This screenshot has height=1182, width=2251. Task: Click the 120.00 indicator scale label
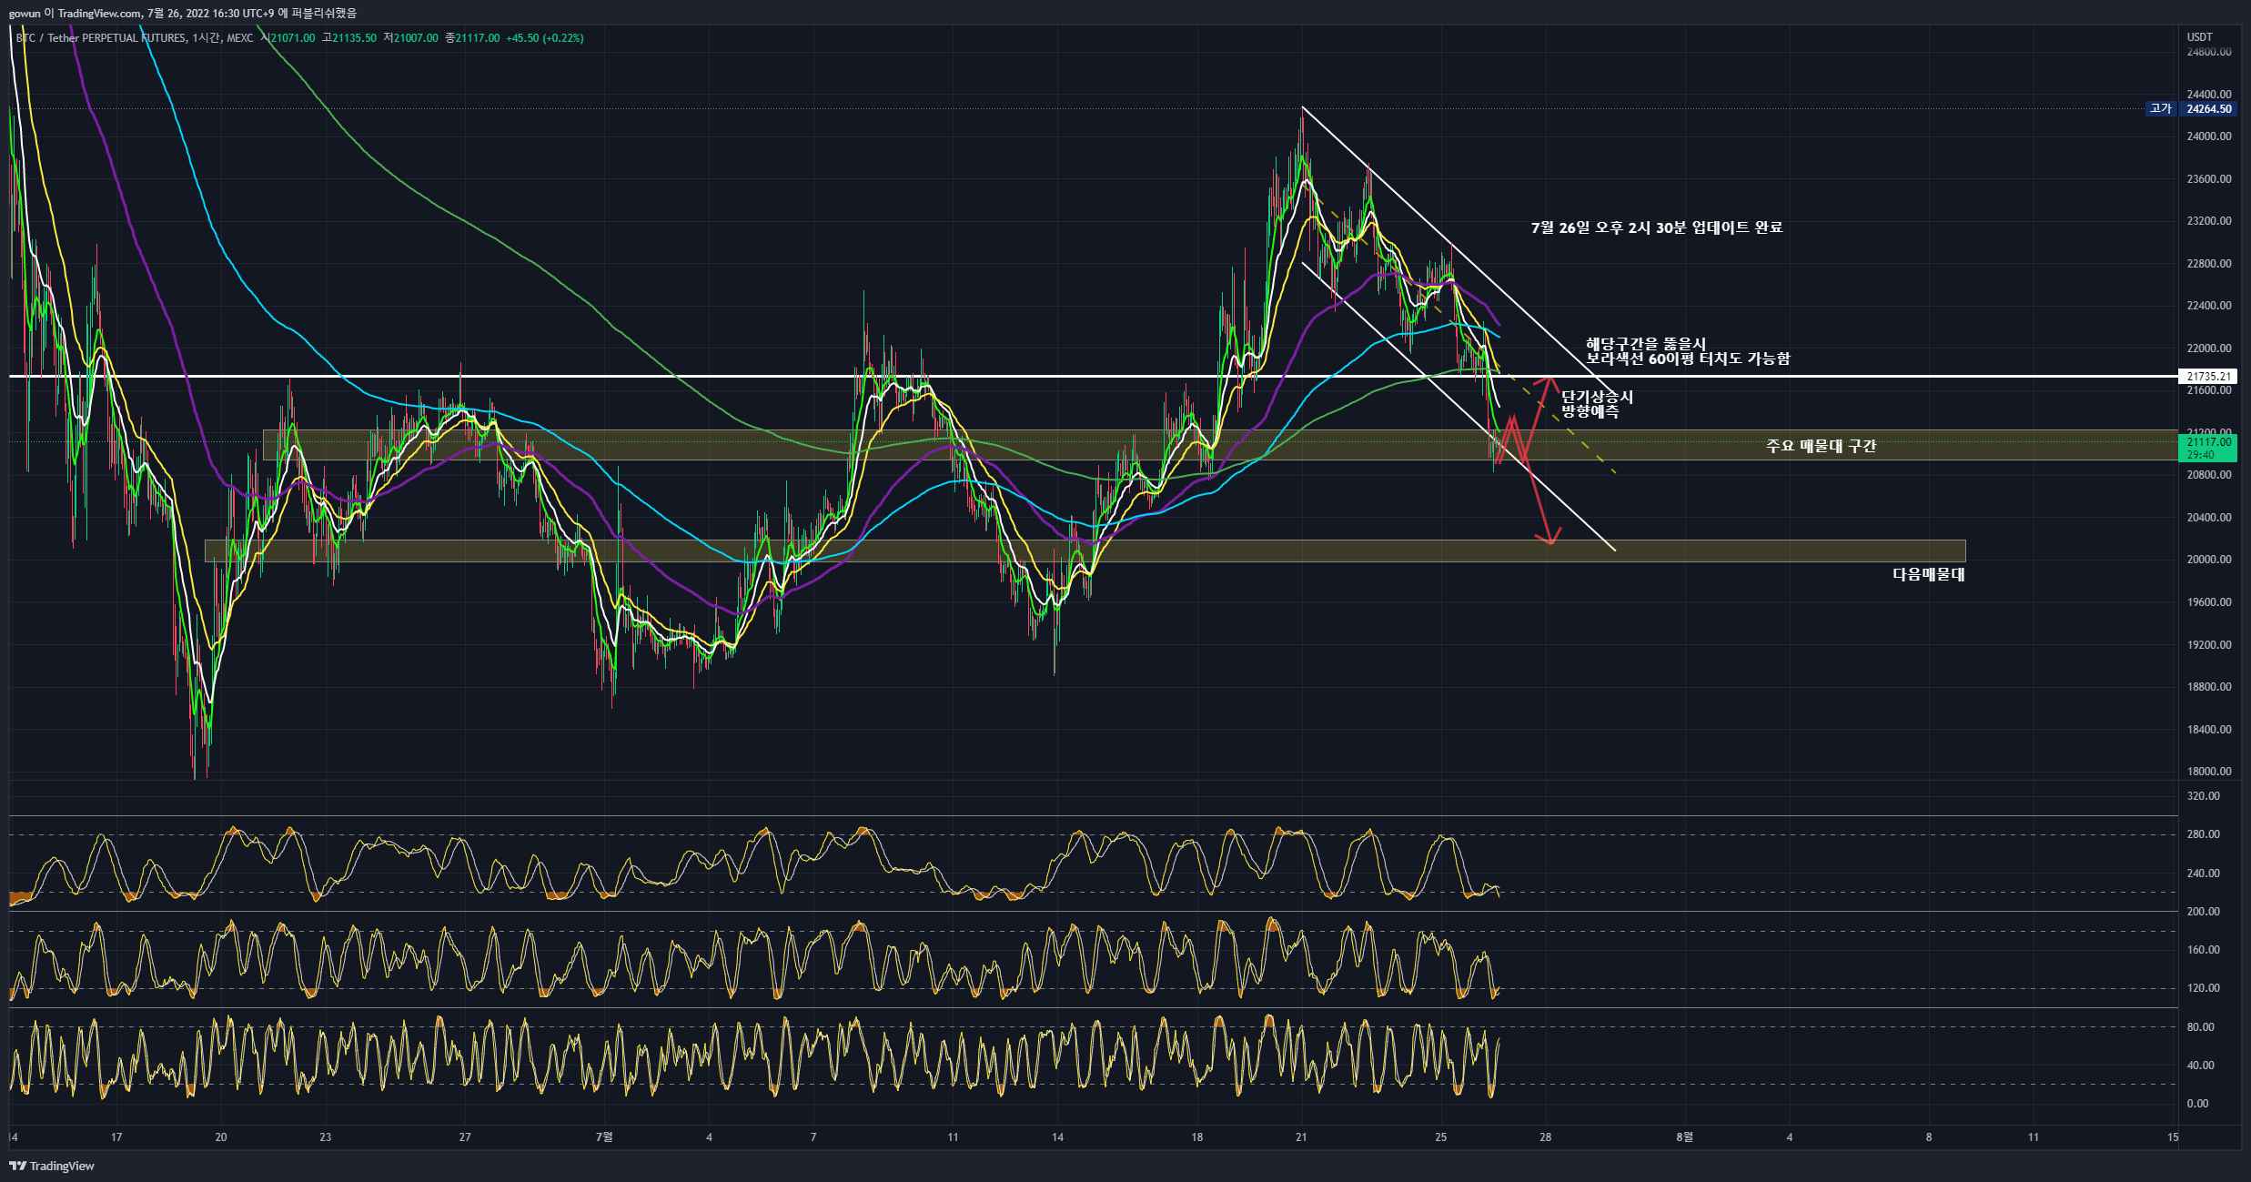2203,988
